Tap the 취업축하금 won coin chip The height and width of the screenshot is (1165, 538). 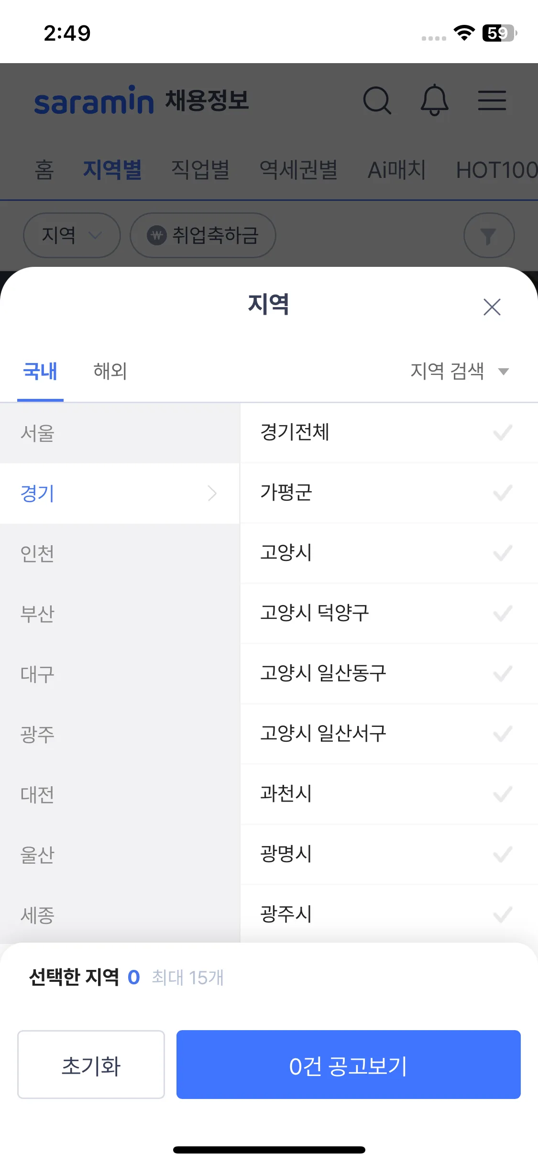coord(203,235)
